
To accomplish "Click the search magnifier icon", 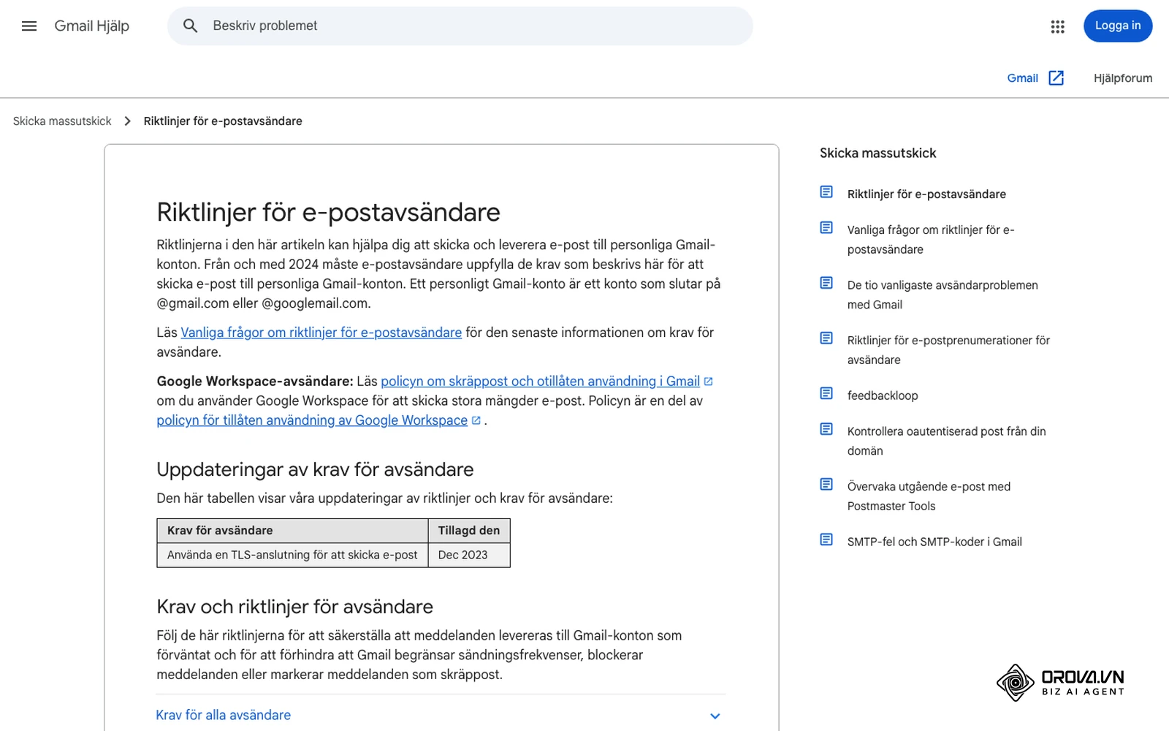I will [190, 26].
